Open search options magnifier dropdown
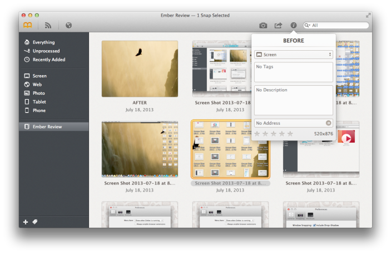 [308, 25]
